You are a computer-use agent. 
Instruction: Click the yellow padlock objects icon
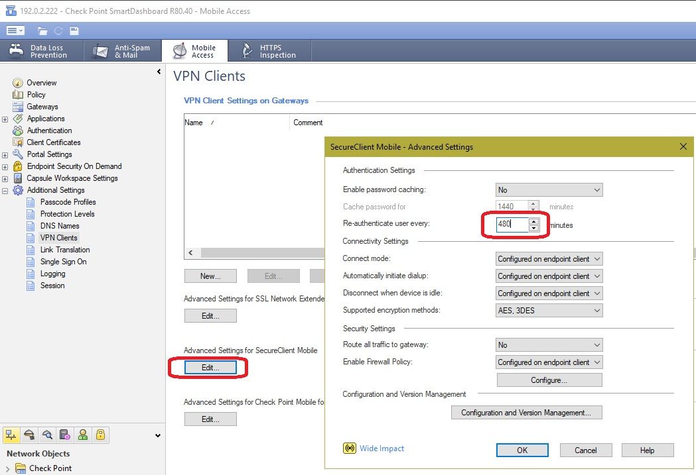(x=100, y=435)
